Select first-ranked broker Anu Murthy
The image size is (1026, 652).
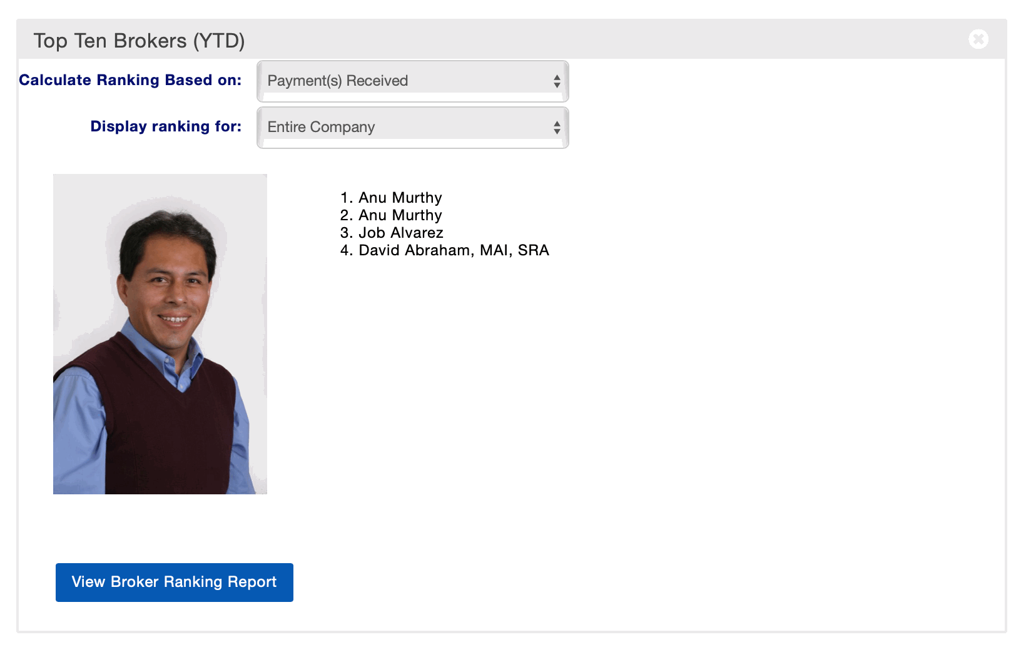click(x=400, y=198)
